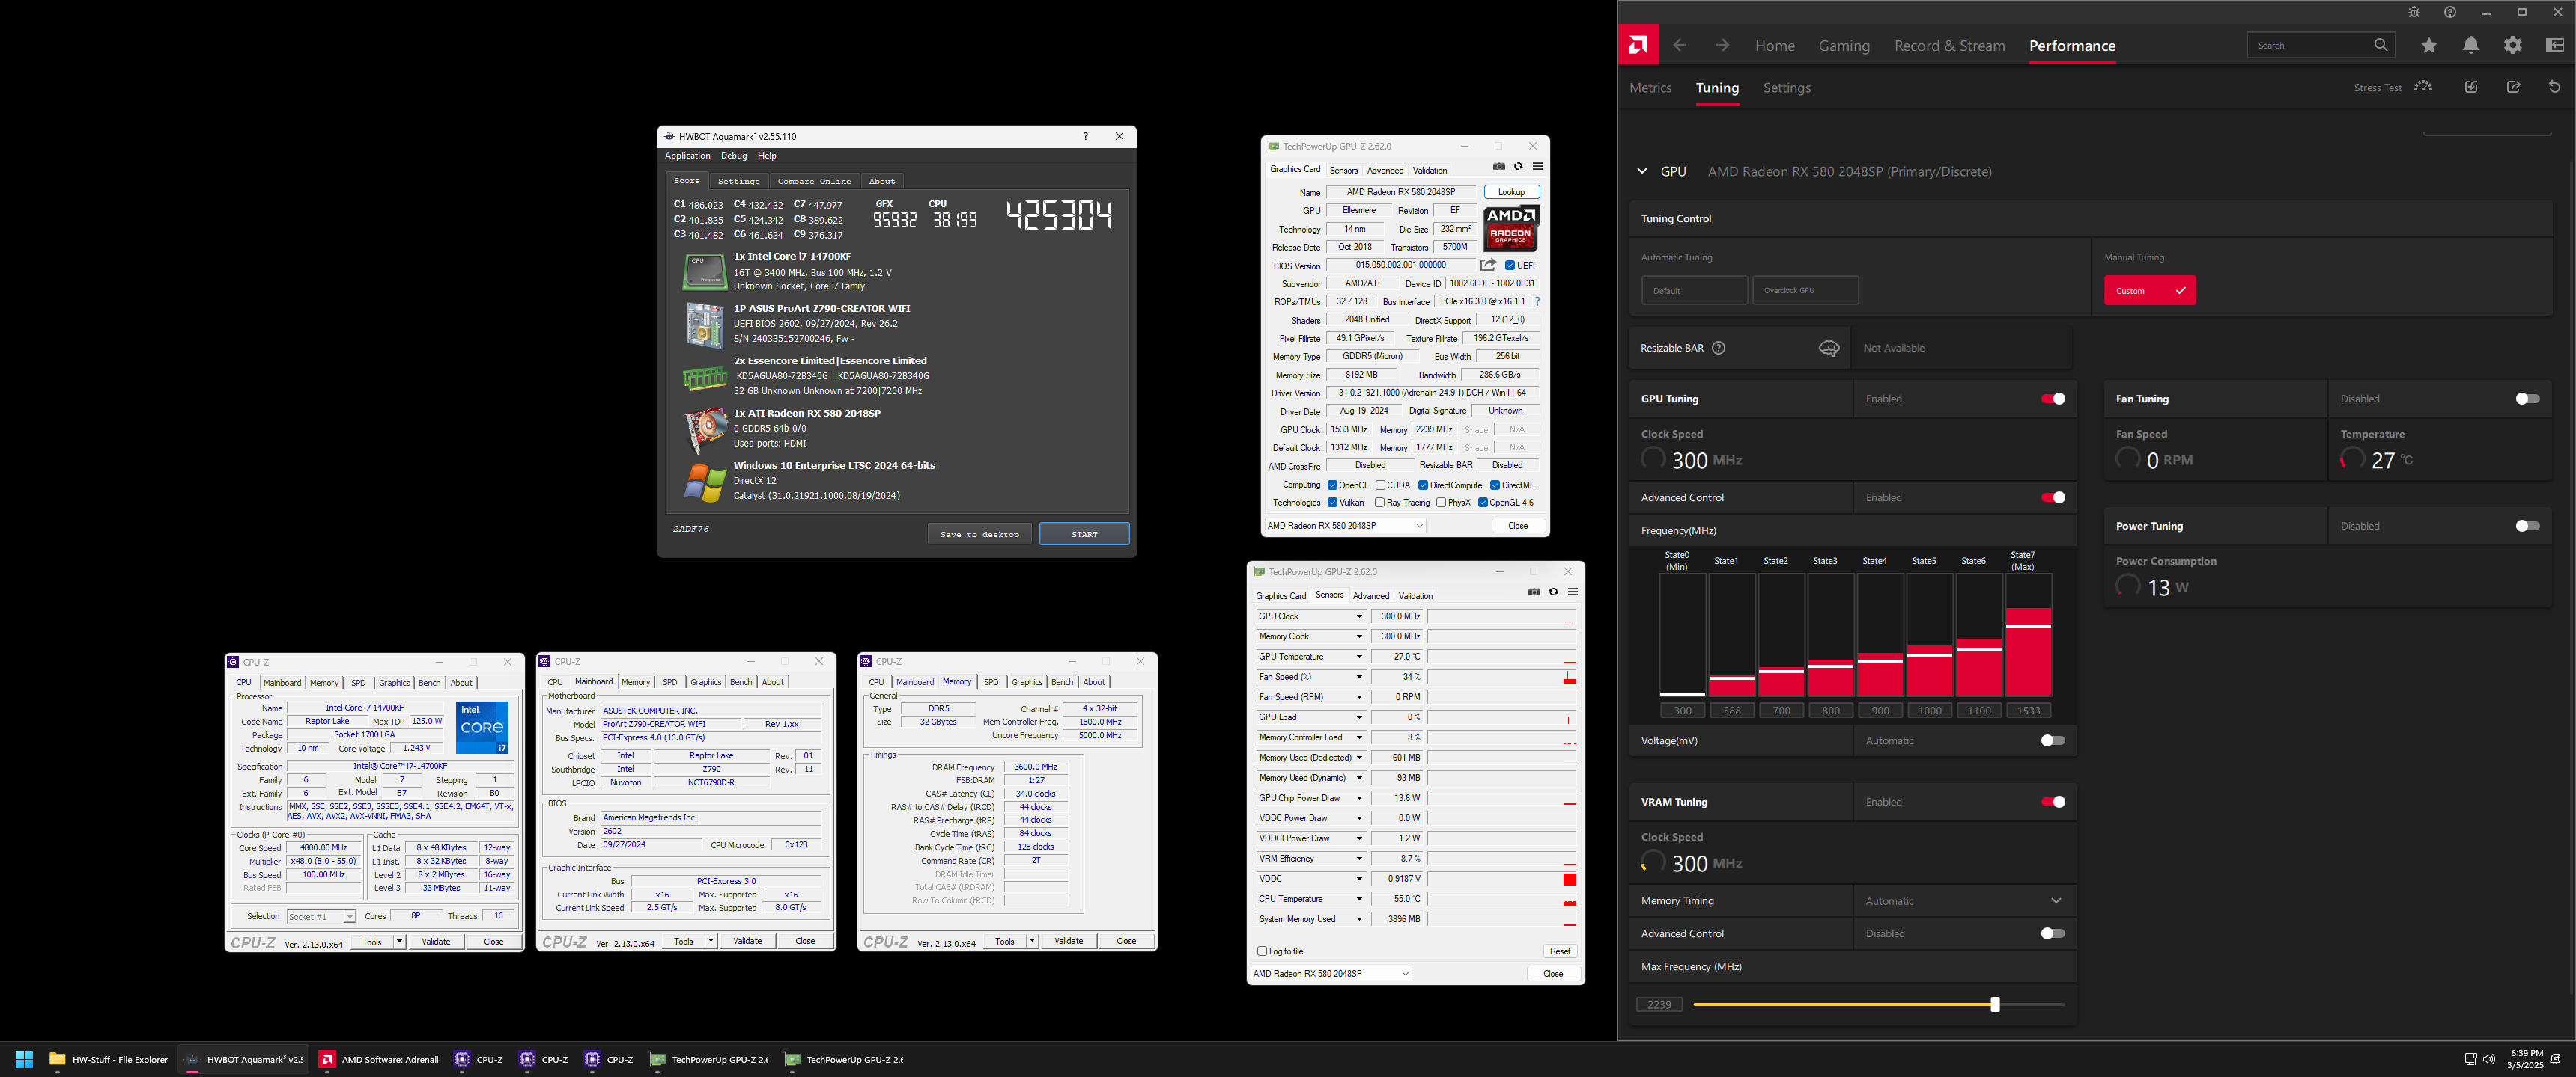Click the load tuning profile icon
The image size is (2576, 1077).
click(x=2471, y=87)
